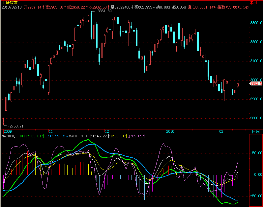The width and height of the screenshot is (263, 207).
Task: Click the -50.00 indicator axis label
Action: tap(256, 196)
